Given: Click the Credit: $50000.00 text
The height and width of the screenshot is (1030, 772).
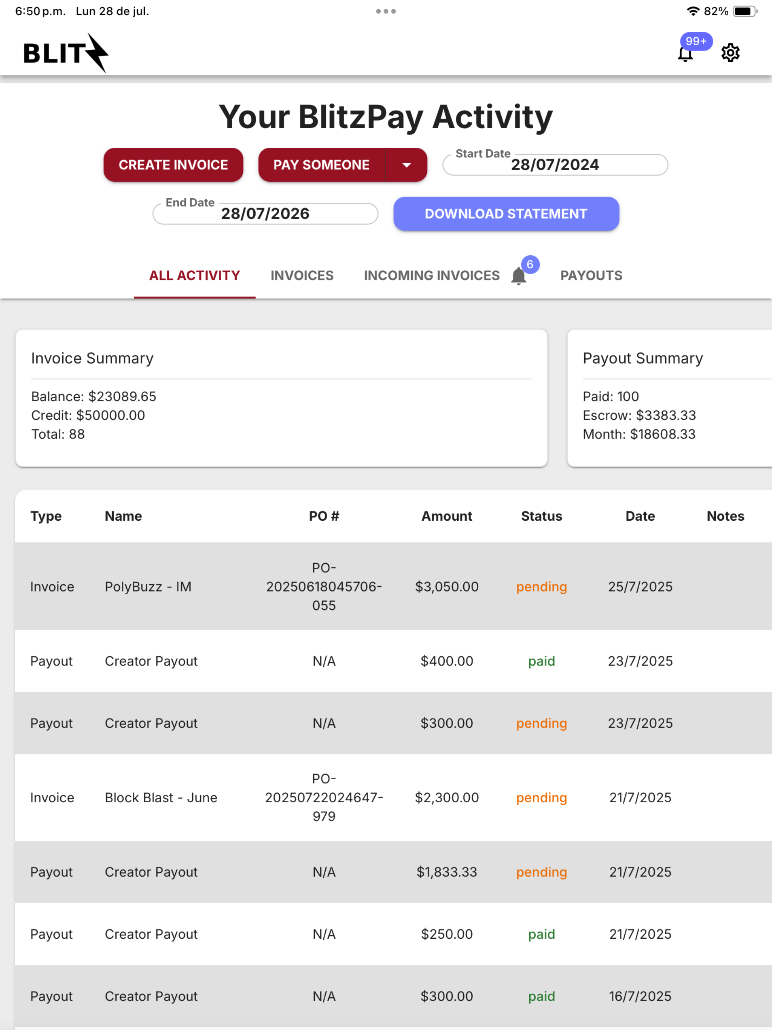Looking at the screenshot, I should point(88,415).
